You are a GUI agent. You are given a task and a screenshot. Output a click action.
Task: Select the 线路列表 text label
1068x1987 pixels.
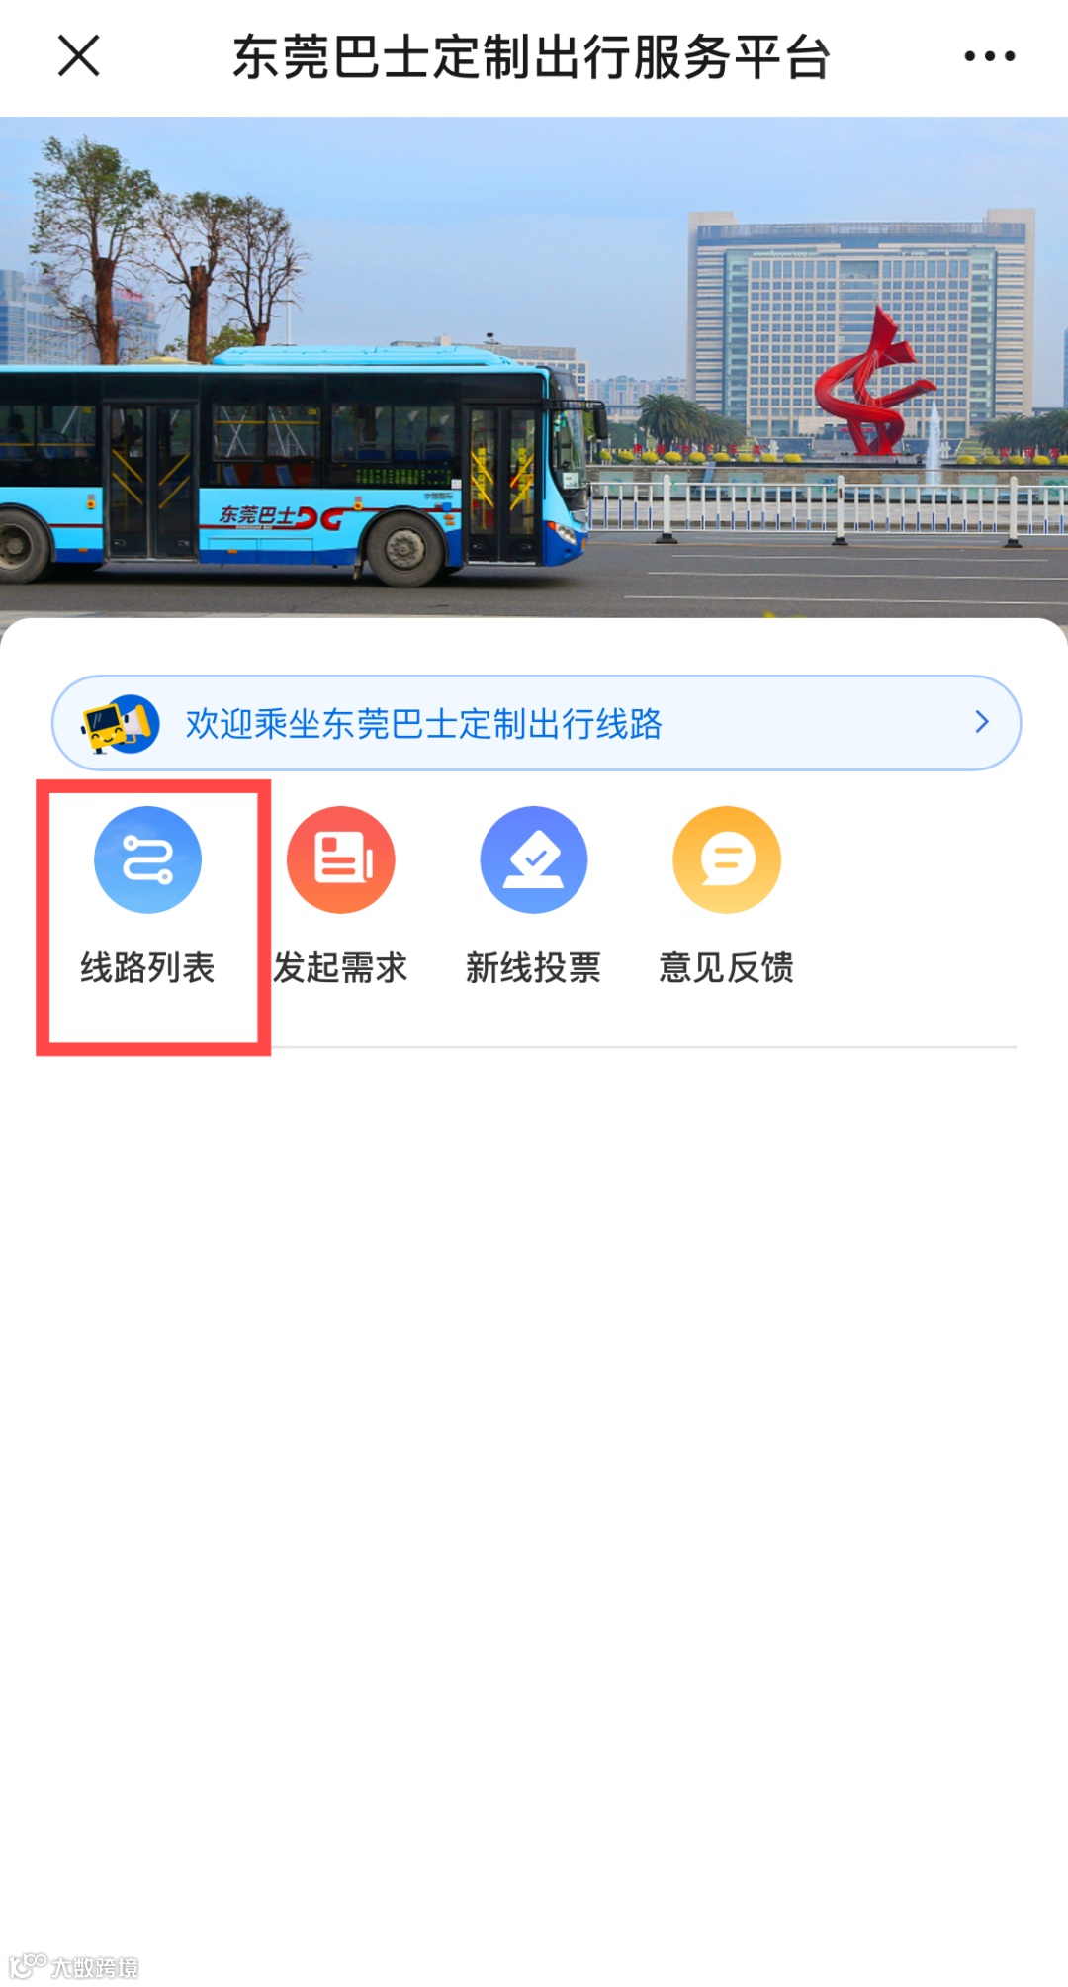click(x=147, y=967)
